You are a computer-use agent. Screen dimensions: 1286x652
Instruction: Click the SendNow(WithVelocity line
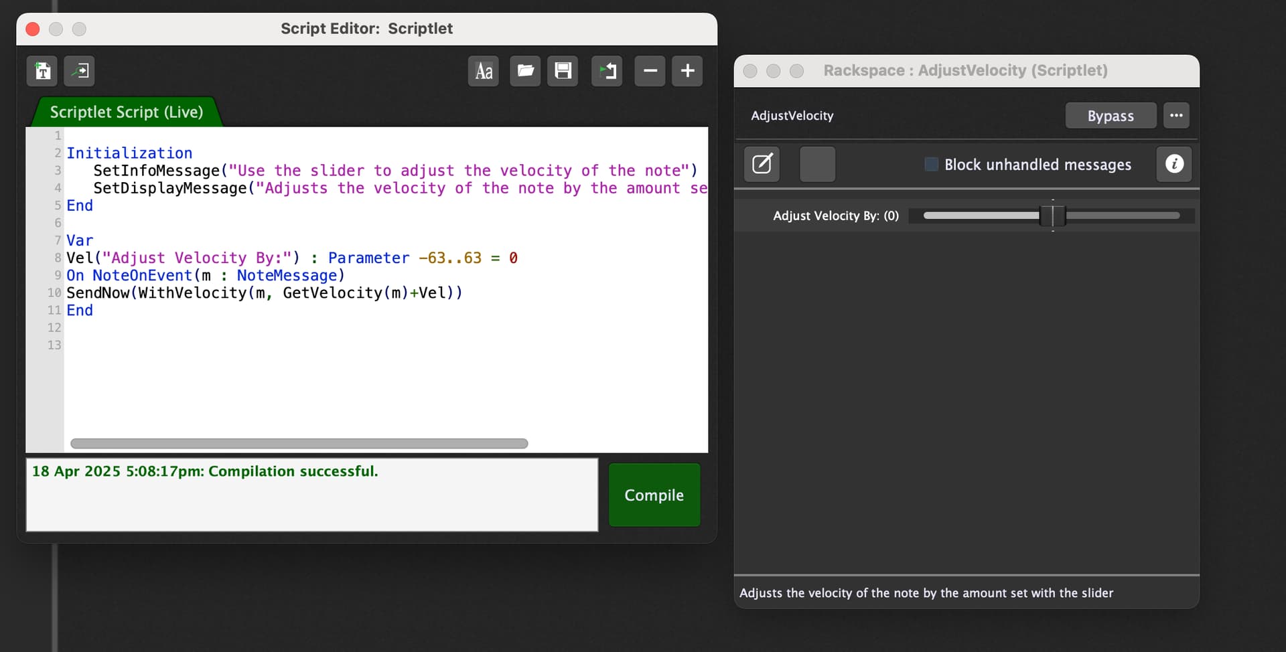(264, 293)
